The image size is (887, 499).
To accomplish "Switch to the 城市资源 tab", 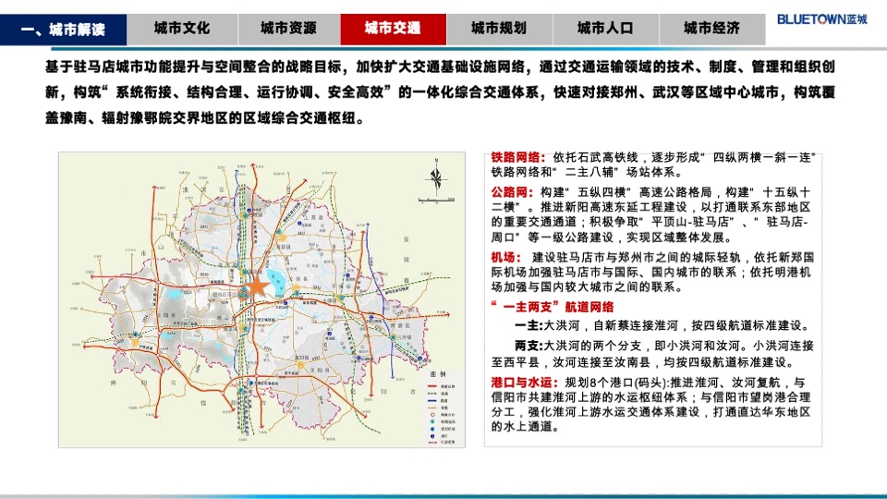I will [x=286, y=30].
